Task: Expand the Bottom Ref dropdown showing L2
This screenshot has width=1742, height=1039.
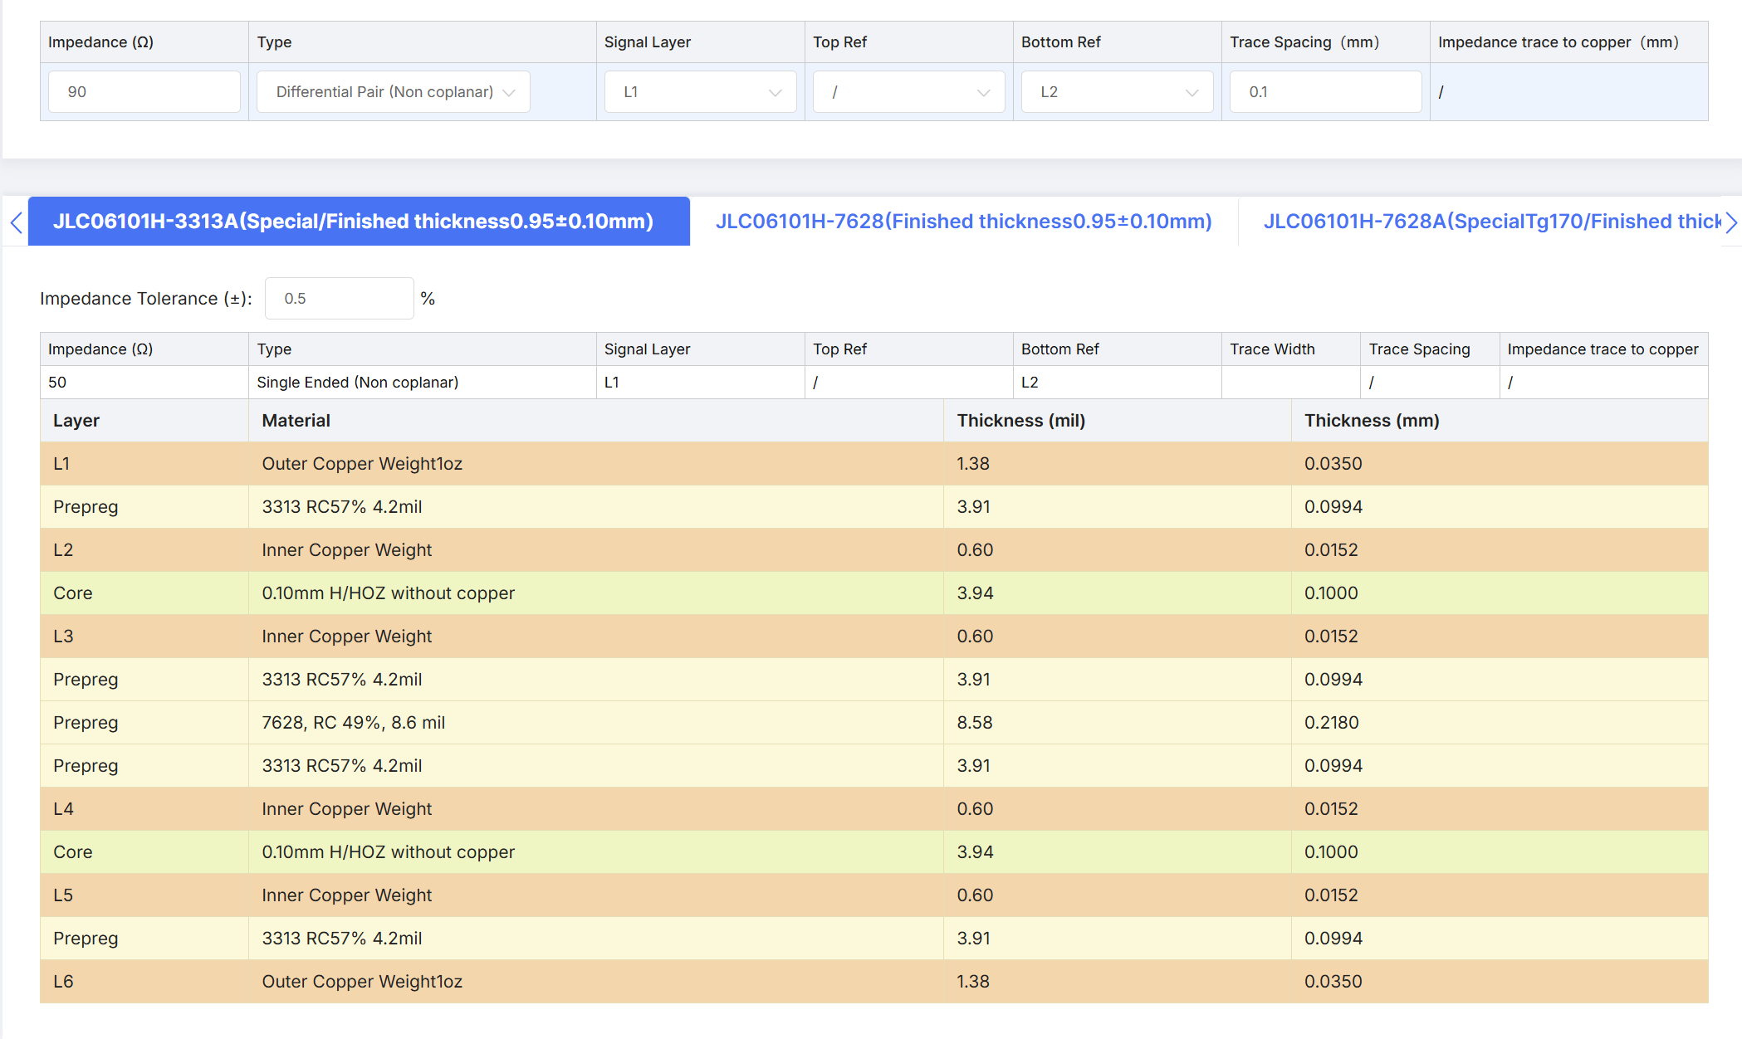Action: [x=1117, y=92]
